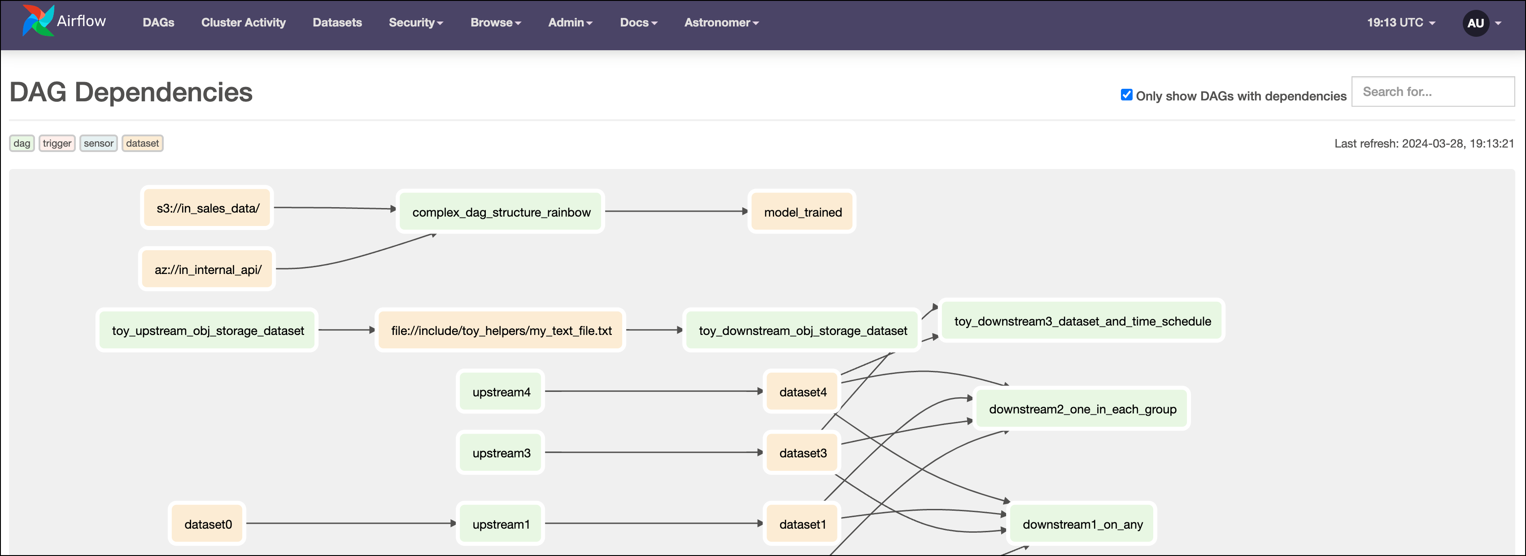Select the dataset4 node in the graph
Viewport: 1526px width, 556px height.
(802, 391)
